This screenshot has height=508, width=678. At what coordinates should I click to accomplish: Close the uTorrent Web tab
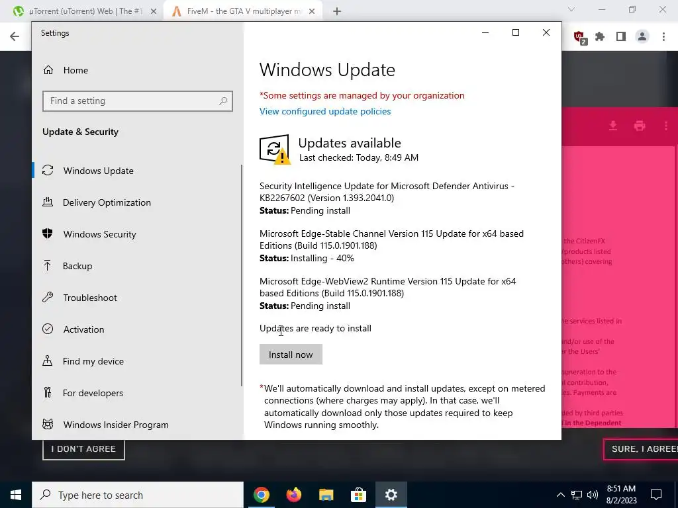tap(154, 12)
